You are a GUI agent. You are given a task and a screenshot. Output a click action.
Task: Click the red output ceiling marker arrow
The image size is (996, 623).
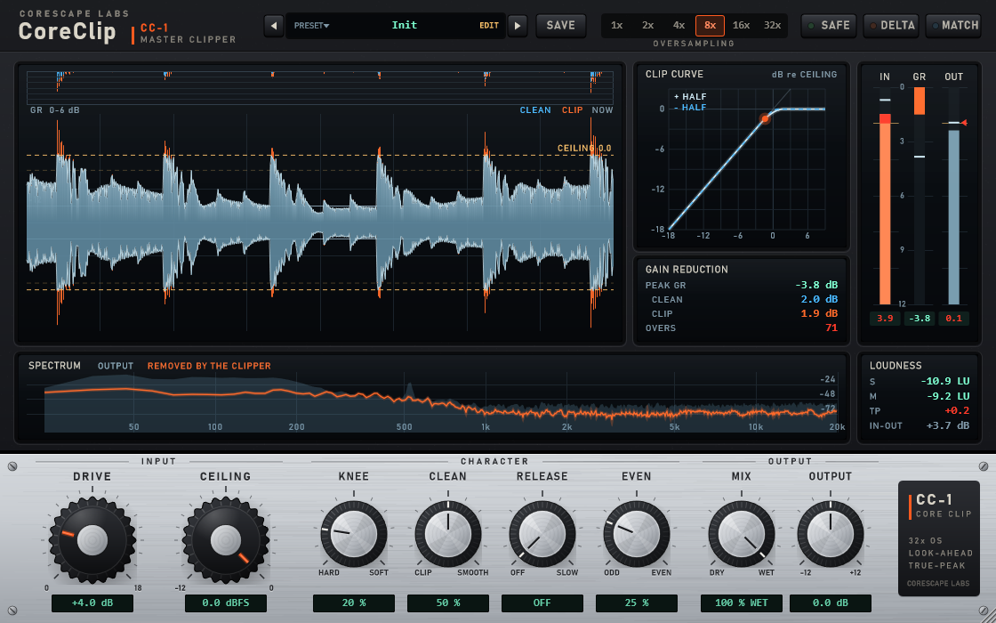(x=964, y=123)
